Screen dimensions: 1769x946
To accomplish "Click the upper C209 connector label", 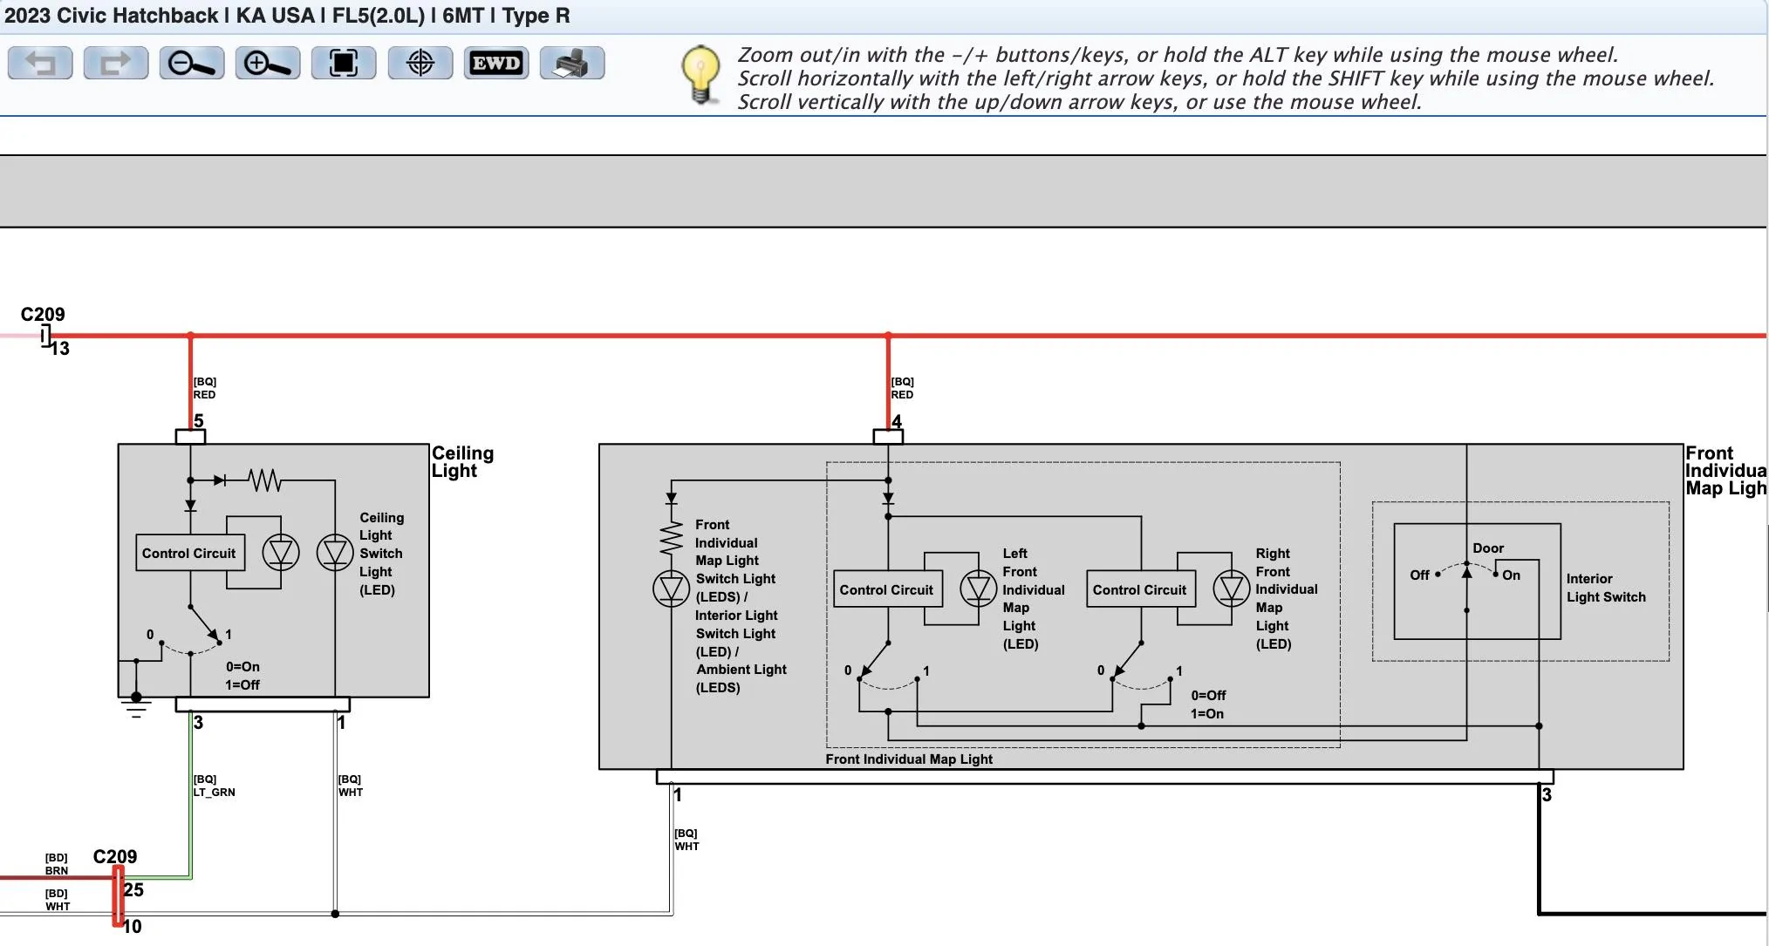I will pos(43,315).
